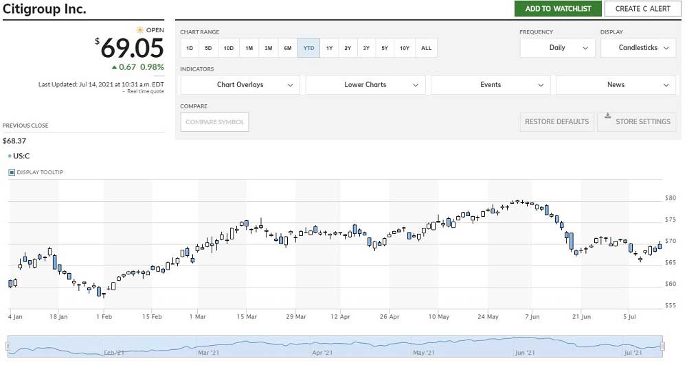Open the News dropdown
This screenshot has width=687, height=365.
coord(616,85)
